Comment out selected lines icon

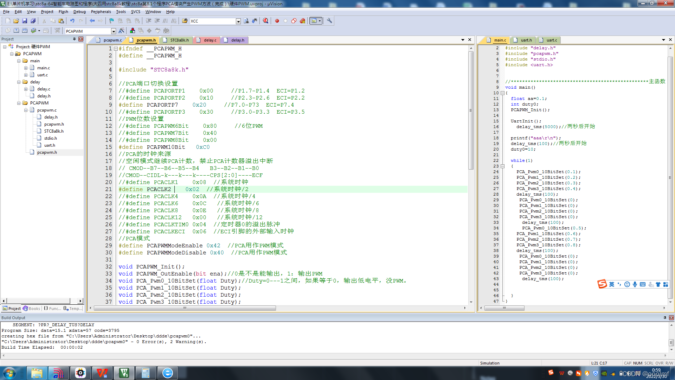point(165,21)
